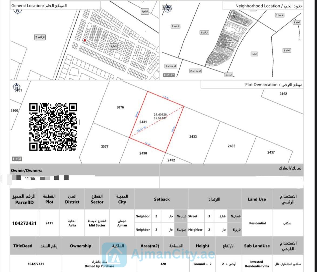Click the Area value 320 cell
The image size is (317, 272).
click(x=163, y=264)
